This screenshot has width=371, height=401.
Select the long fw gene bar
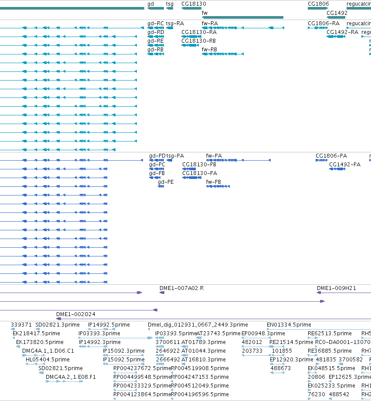click(242, 17)
